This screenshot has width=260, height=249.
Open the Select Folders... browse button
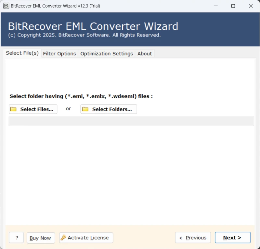(x=109, y=109)
